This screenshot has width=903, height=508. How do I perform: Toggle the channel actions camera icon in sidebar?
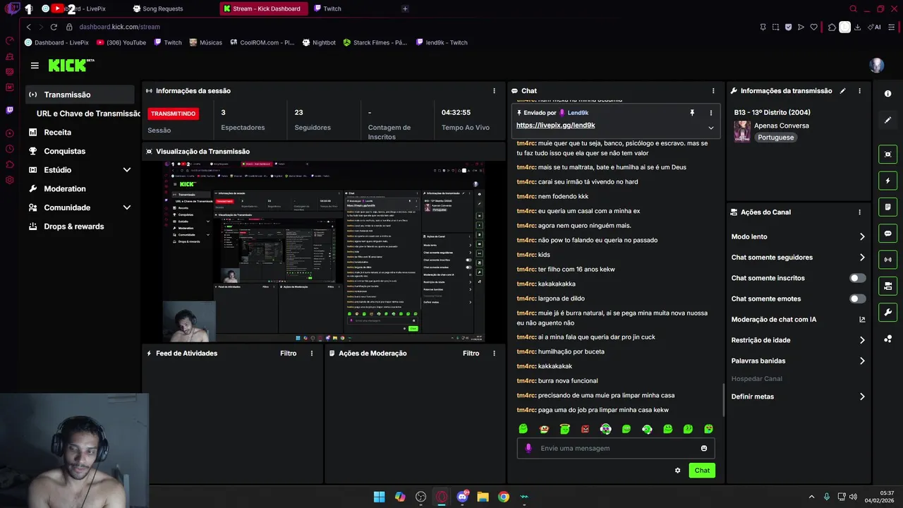pyautogui.click(x=887, y=286)
